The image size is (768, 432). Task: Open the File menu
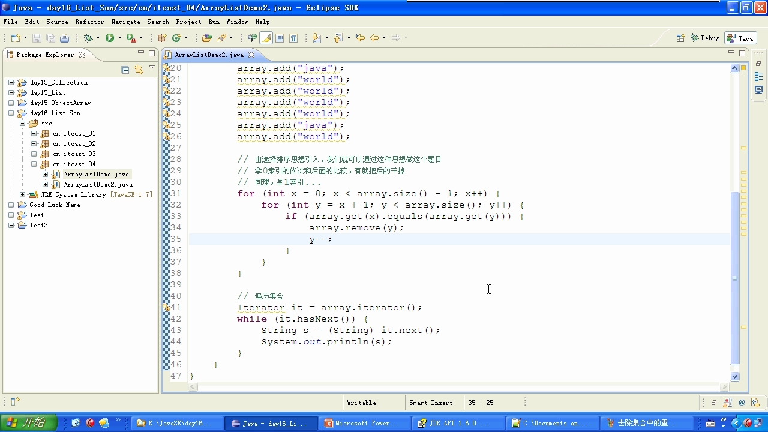(10, 22)
